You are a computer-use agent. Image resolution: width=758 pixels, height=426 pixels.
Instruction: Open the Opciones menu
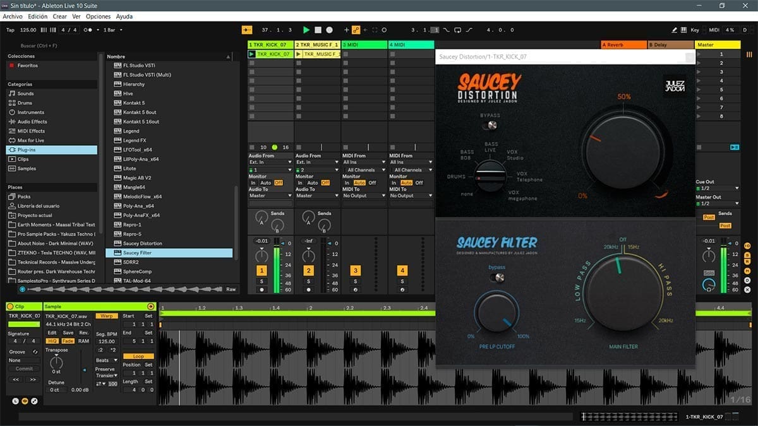coord(98,16)
